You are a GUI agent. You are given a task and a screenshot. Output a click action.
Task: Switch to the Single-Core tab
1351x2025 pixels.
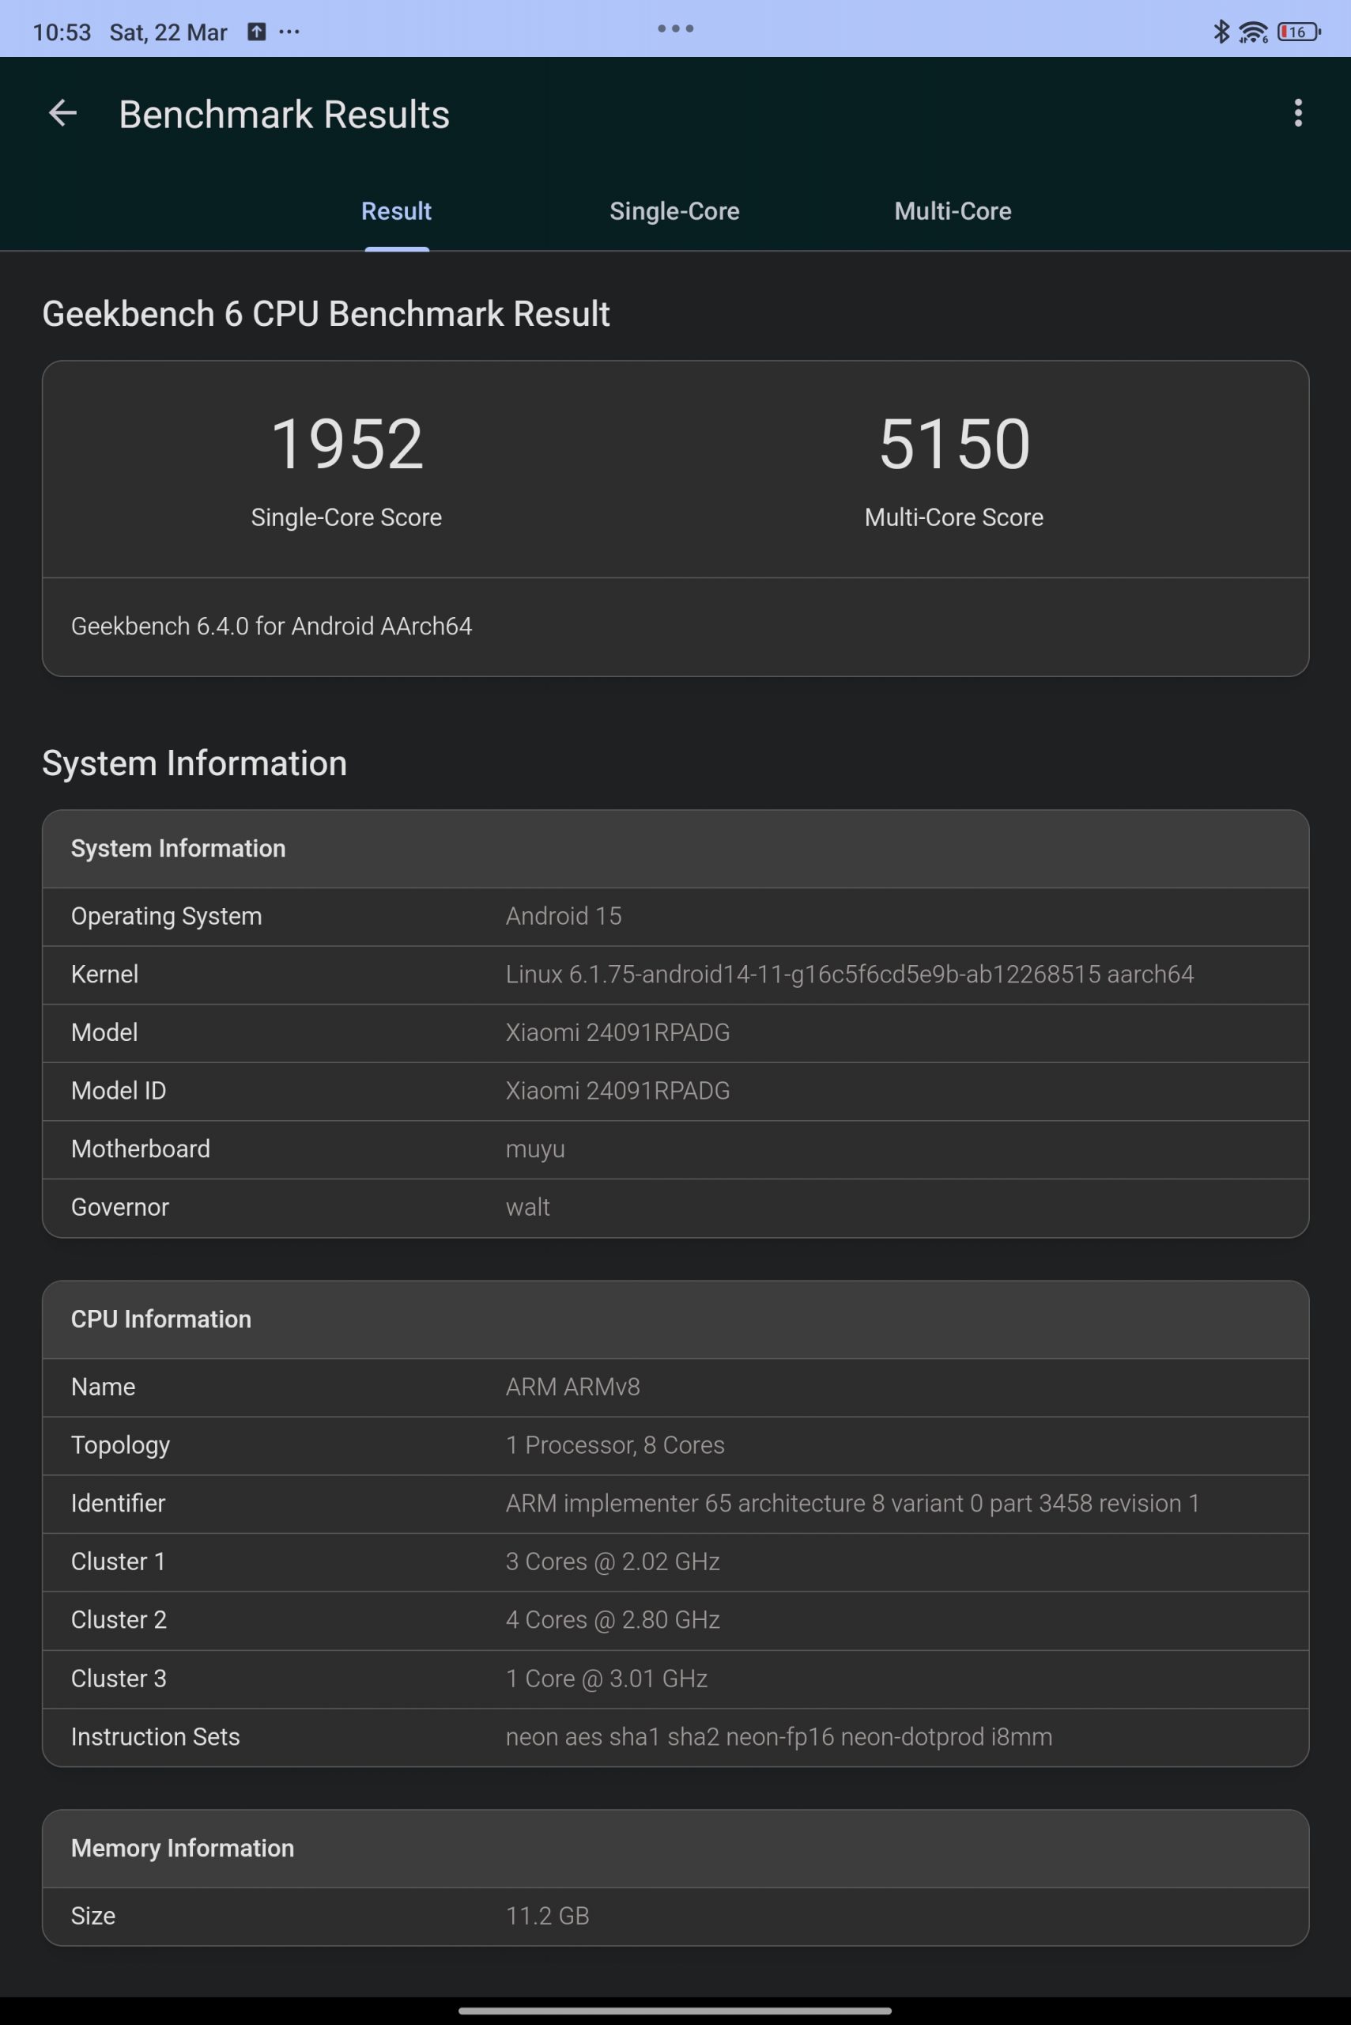(x=674, y=211)
